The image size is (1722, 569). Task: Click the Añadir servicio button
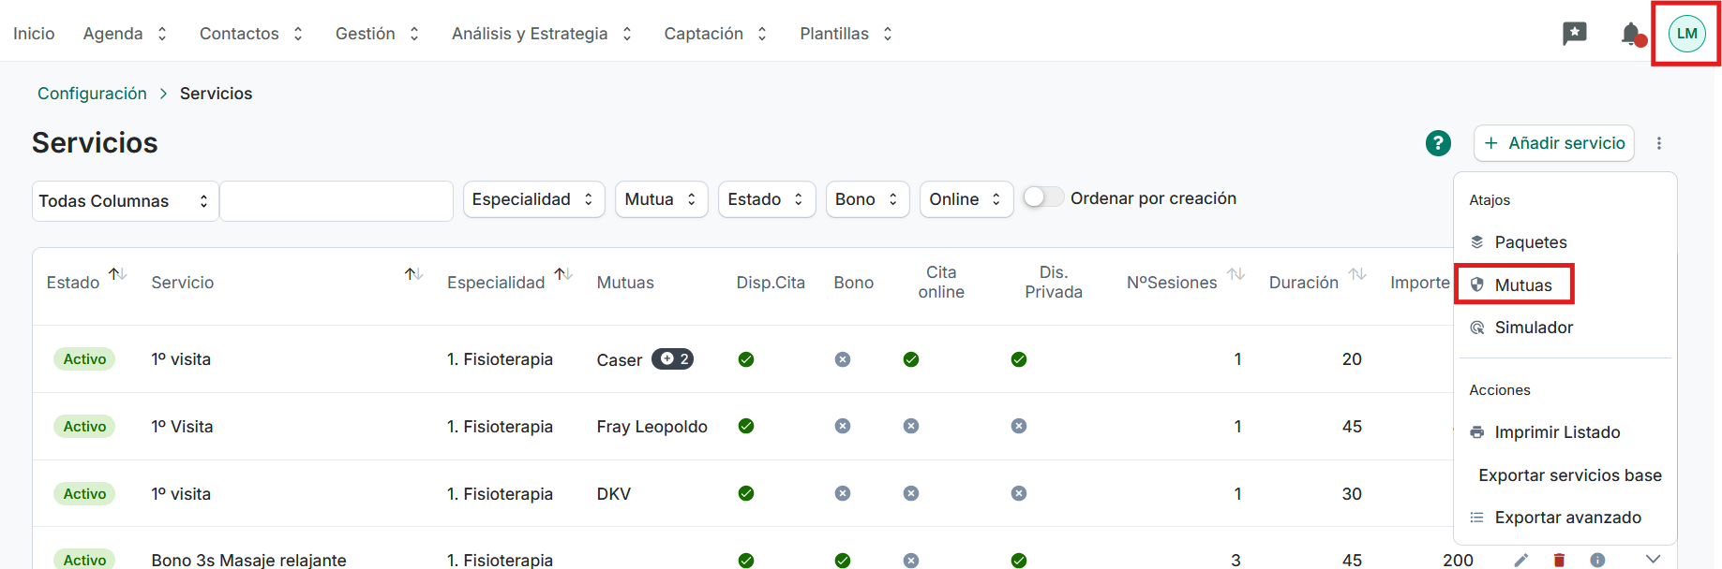(1554, 143)
